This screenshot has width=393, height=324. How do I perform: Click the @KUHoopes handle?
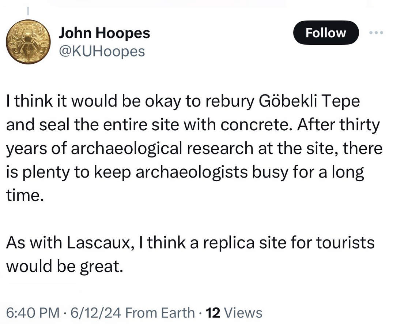coord(102,51)
